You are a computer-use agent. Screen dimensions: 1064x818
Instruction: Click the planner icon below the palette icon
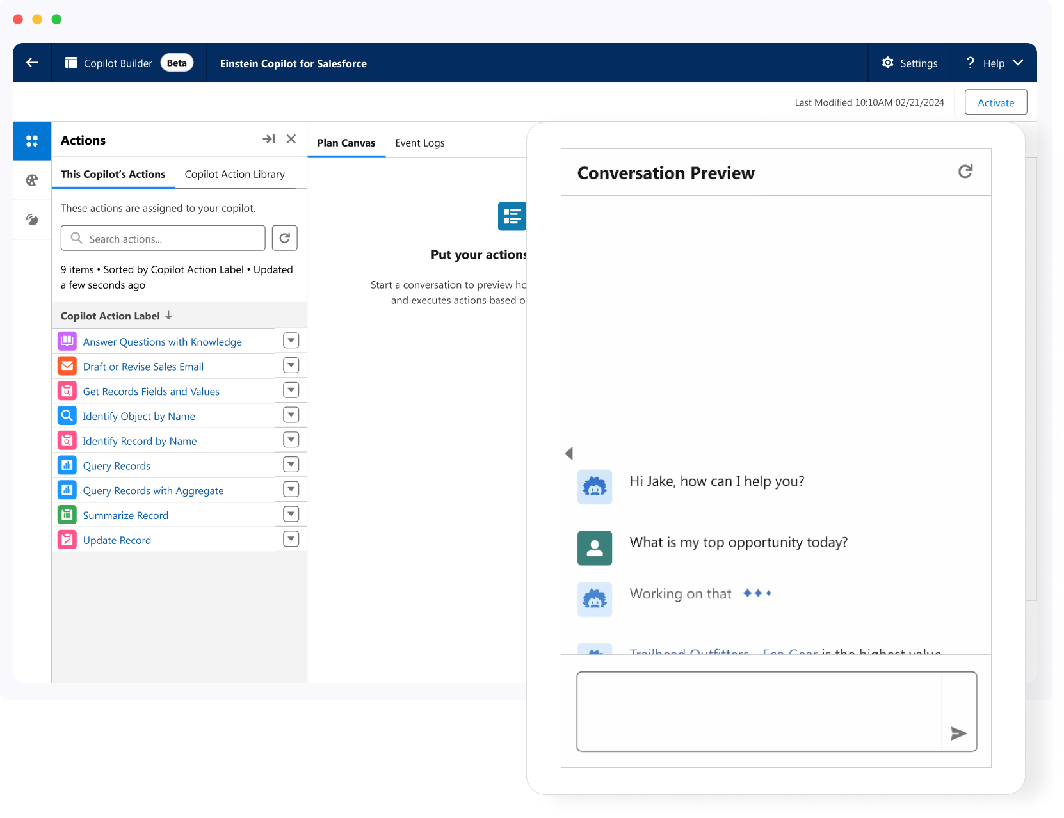[x=31, y=220]
